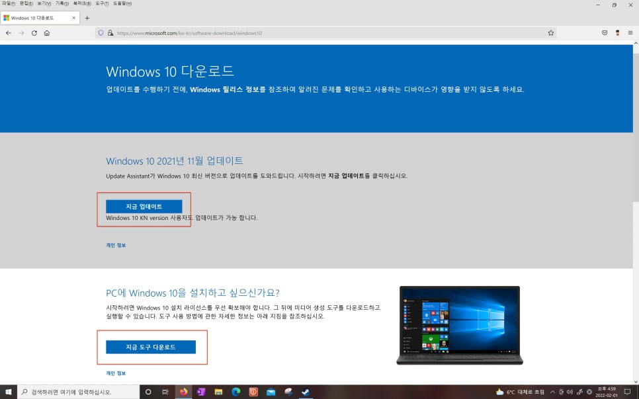Click the Firefox account avatar icon

[617, 33]
